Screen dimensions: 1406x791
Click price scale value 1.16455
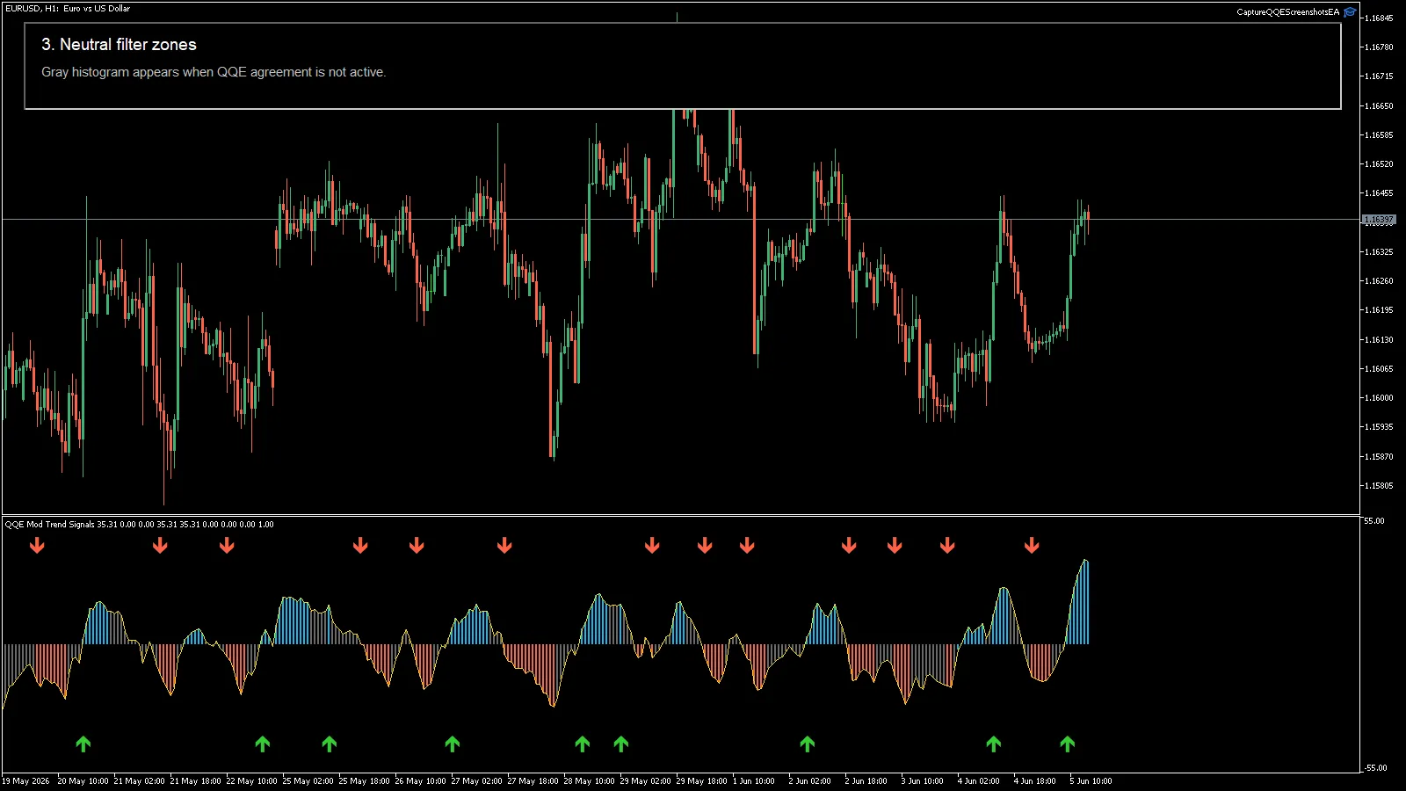[x=1379, y=193]
